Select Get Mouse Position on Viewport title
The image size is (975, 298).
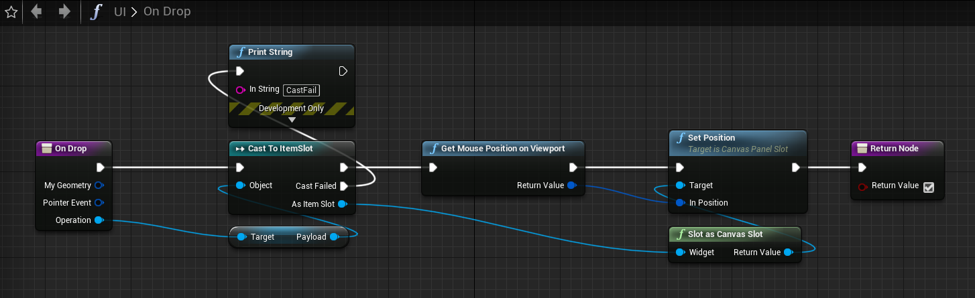pos(502,148)
